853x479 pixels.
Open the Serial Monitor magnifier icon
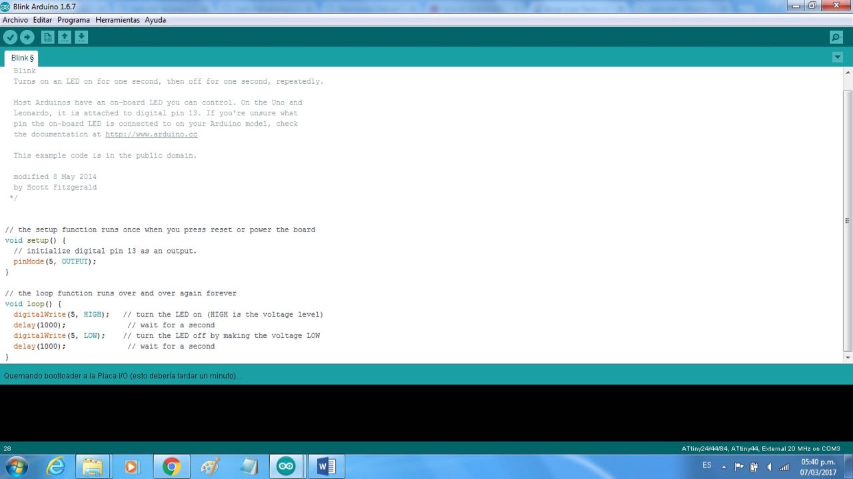click(x=836, y=37)
